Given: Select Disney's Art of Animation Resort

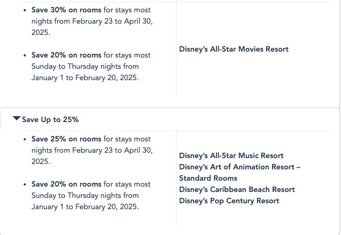Looking at the screenshot, I should 240,167.
